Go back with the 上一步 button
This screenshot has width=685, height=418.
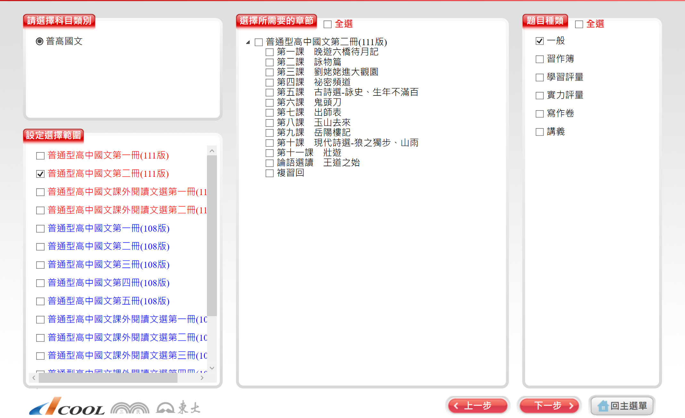[478, 406]
